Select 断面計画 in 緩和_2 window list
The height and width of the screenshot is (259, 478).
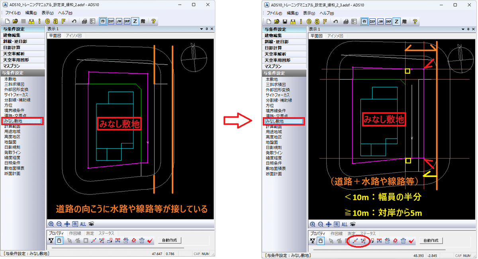(12, 173)
